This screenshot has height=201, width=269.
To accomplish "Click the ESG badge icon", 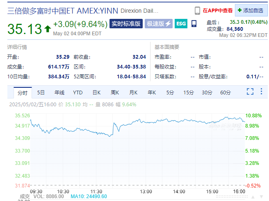I will tap(181, 24).
